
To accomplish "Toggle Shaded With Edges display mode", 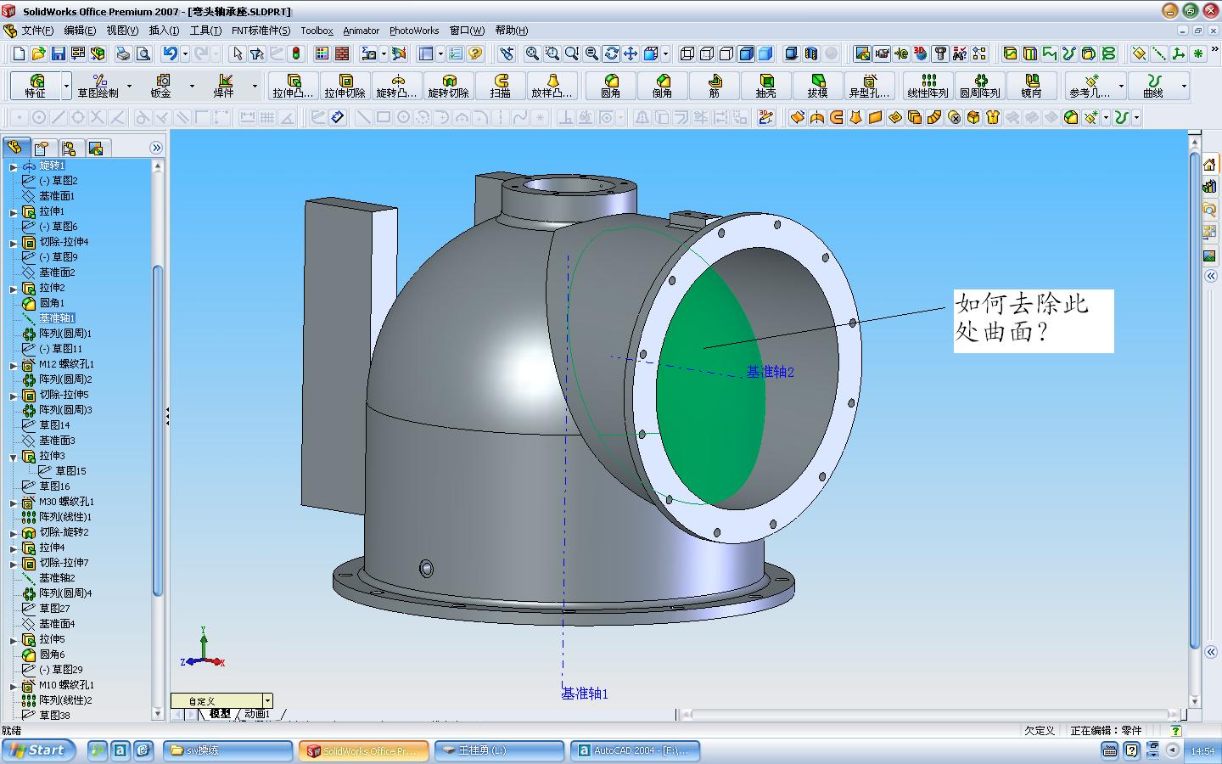I will pos(746,53).
